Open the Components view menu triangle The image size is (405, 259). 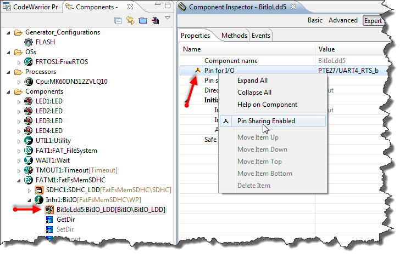167,19
